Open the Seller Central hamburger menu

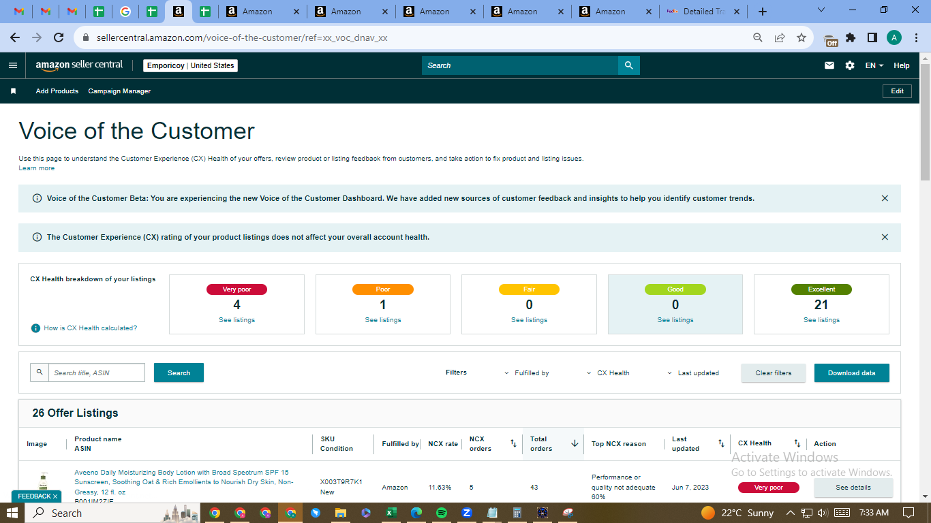point(13,65)
